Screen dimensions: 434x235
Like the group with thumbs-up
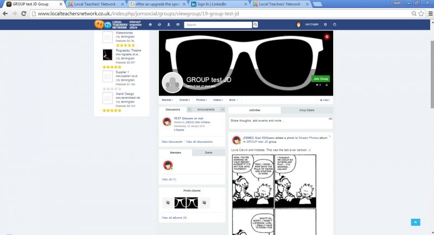(324, 100)
